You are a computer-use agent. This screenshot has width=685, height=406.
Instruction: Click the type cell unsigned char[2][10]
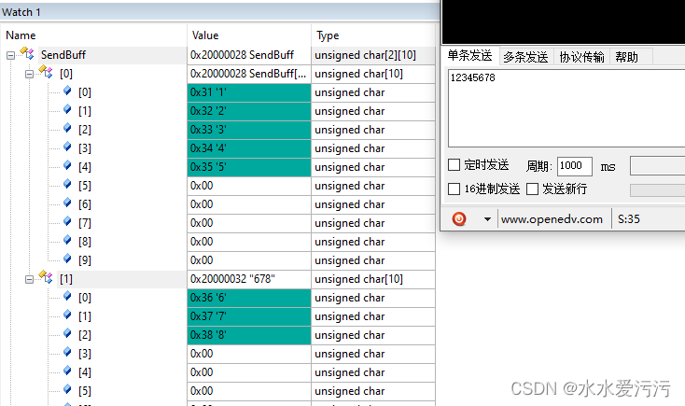[x=373, y=55]
